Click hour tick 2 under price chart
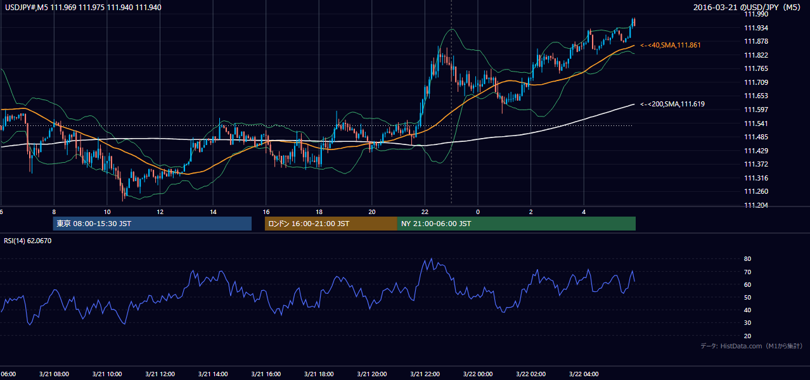The height and width of the screenshot is (380, 810). [x=531, y=212]
